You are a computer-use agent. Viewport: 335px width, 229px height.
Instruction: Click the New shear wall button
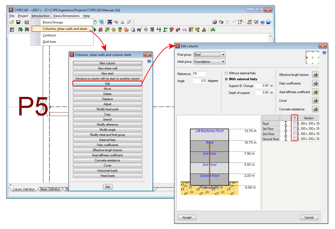[x=107, y=68]
